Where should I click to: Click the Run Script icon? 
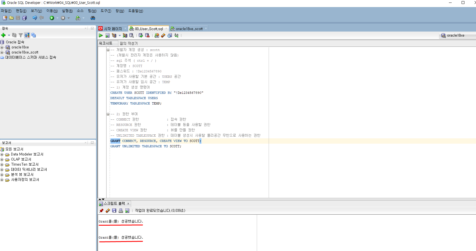pyautogui.click(x=107, y=35)
